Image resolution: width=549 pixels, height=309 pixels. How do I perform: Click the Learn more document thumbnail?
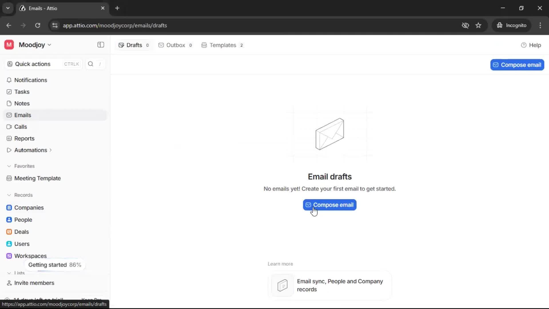tap(282, 285)
